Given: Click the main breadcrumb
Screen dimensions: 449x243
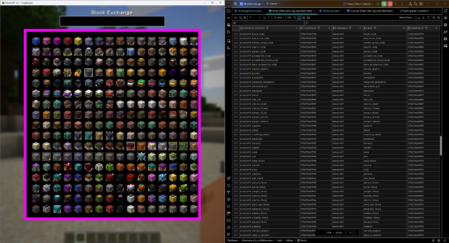Looking at the screenshot, I should (279, 240).
